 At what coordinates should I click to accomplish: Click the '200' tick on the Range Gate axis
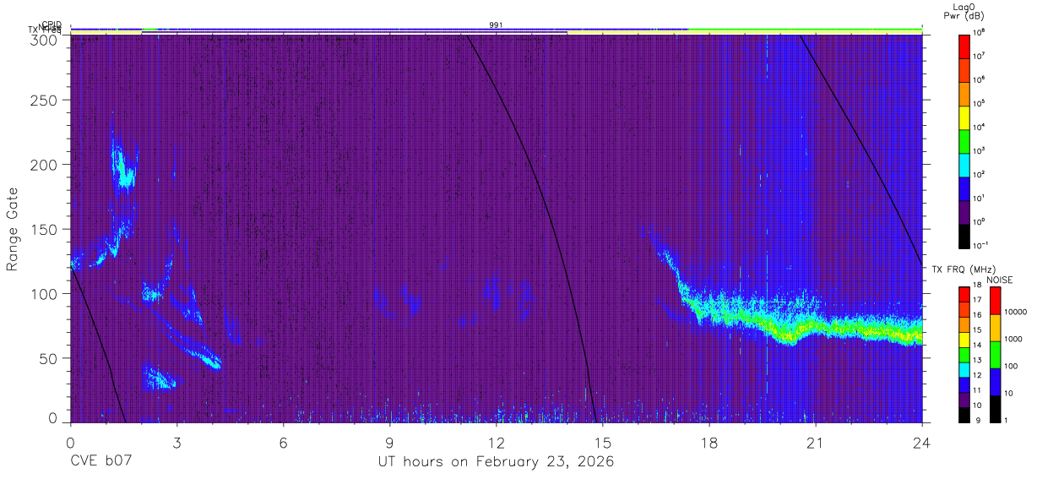click(x=46, y=165)
